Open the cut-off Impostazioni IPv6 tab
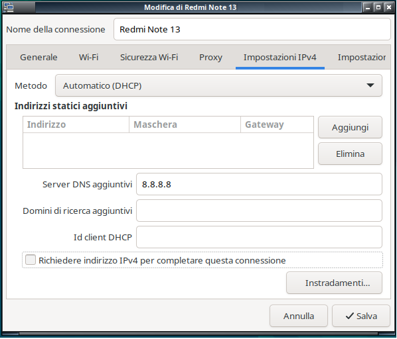This screenshot has height=339, width=397. pos(362,58)
